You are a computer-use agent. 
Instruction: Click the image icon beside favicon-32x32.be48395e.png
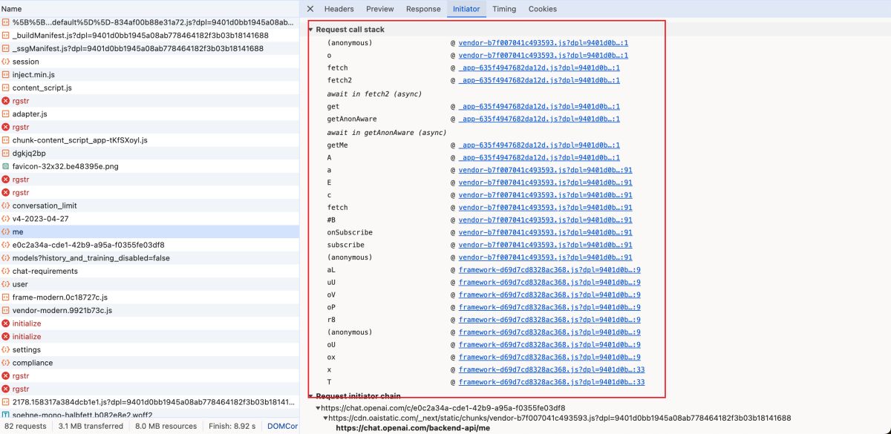(x=5, y=166)
